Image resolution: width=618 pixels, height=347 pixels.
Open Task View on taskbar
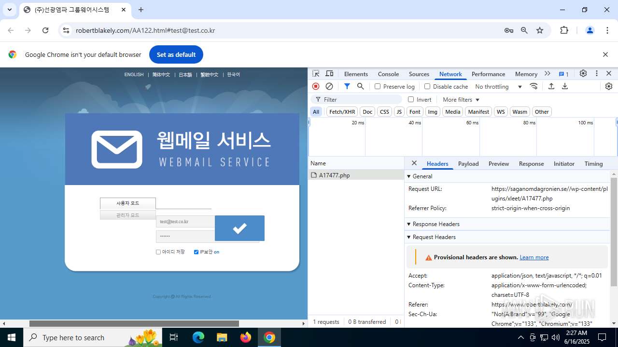pyautogui.click(x=174, y=337)
